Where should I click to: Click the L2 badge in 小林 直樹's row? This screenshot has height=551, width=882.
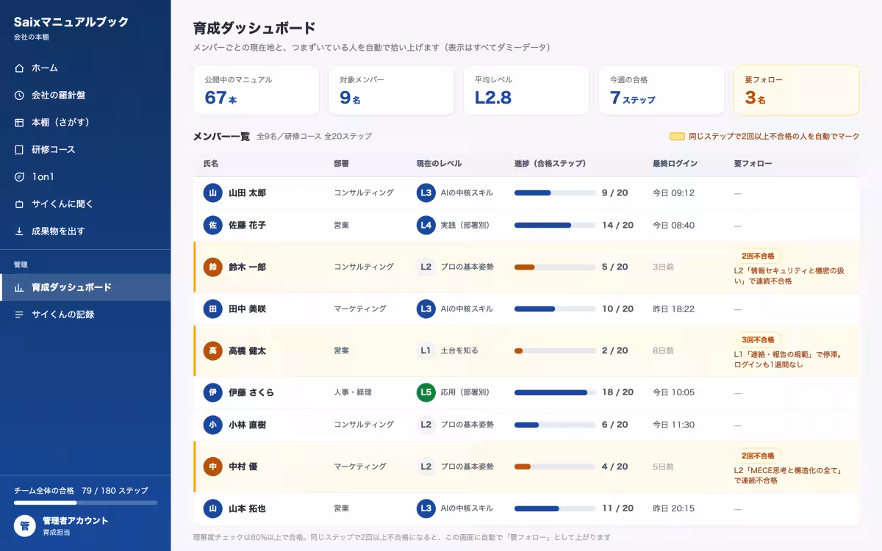click(426, 425)
